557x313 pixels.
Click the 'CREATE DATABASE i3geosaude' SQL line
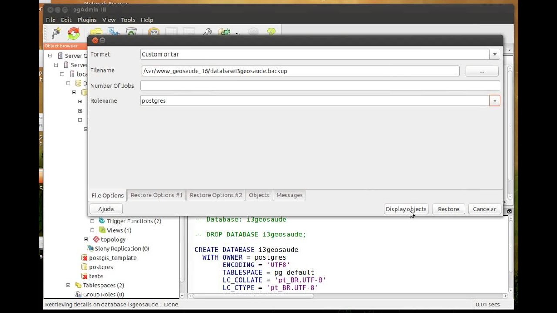(246, 250)
